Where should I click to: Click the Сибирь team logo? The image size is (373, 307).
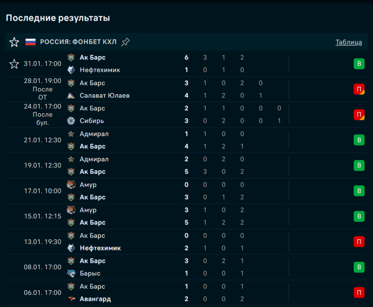click(71, 121)
